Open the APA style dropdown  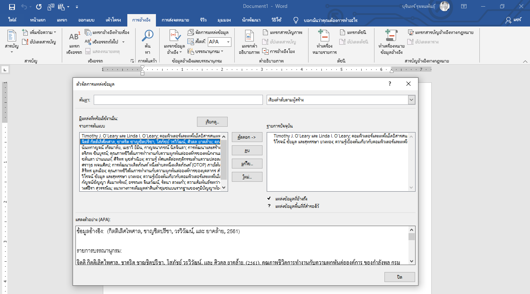[x=228, y=42]
